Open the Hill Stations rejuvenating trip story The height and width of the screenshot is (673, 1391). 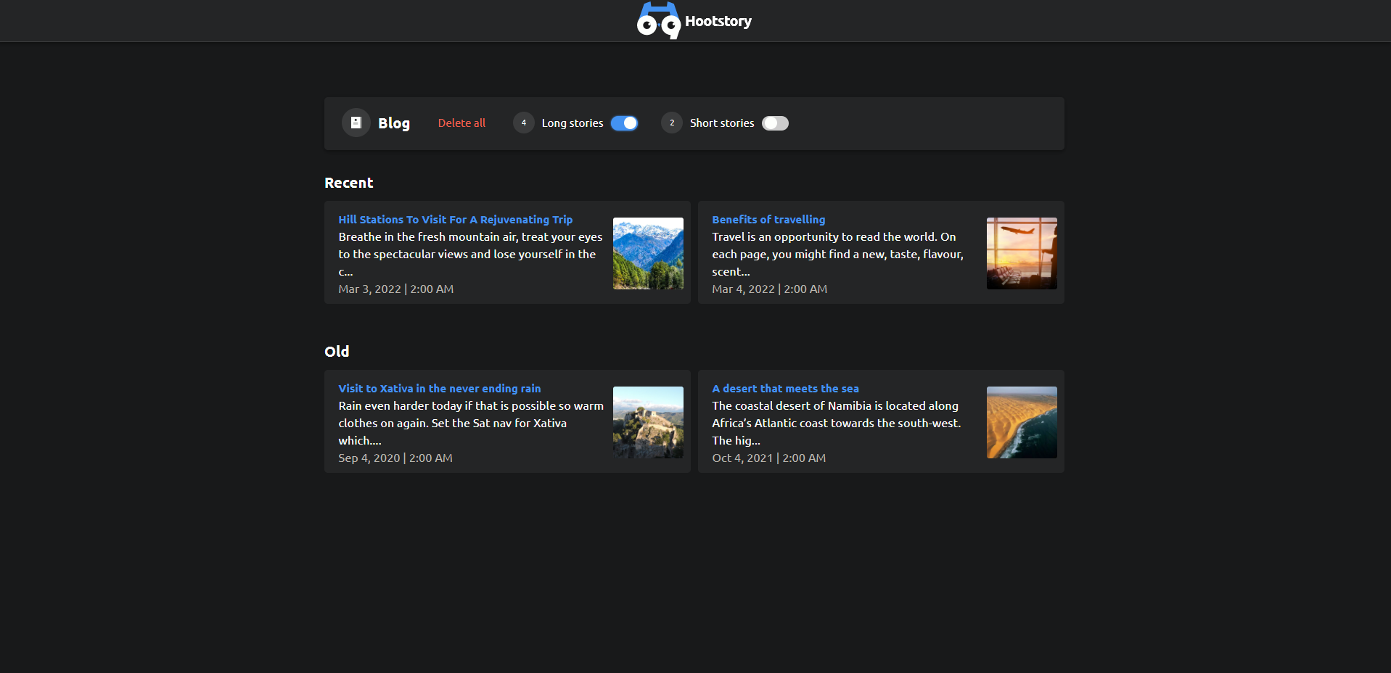[x=455, y=220]
